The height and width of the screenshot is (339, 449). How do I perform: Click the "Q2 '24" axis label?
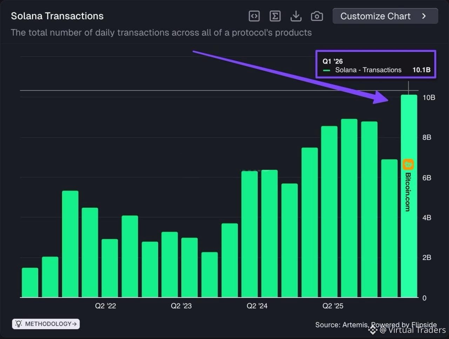257,306
